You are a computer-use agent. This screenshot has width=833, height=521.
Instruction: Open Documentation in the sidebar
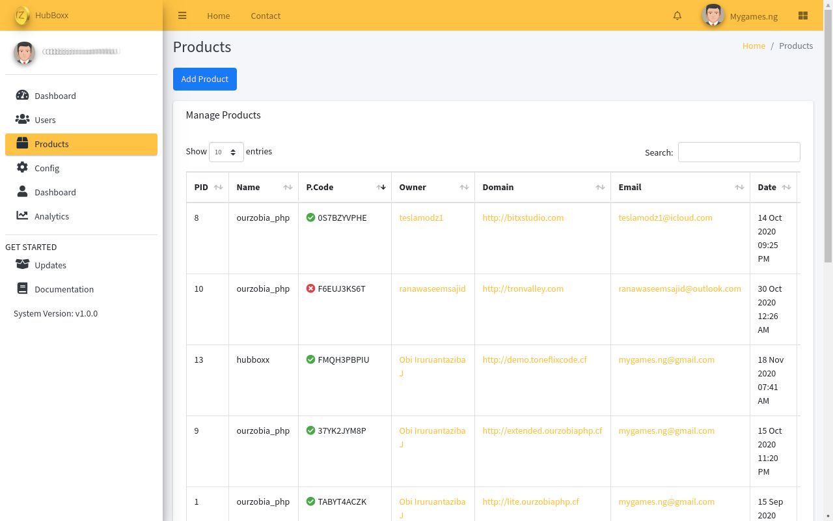coord(64,289)
